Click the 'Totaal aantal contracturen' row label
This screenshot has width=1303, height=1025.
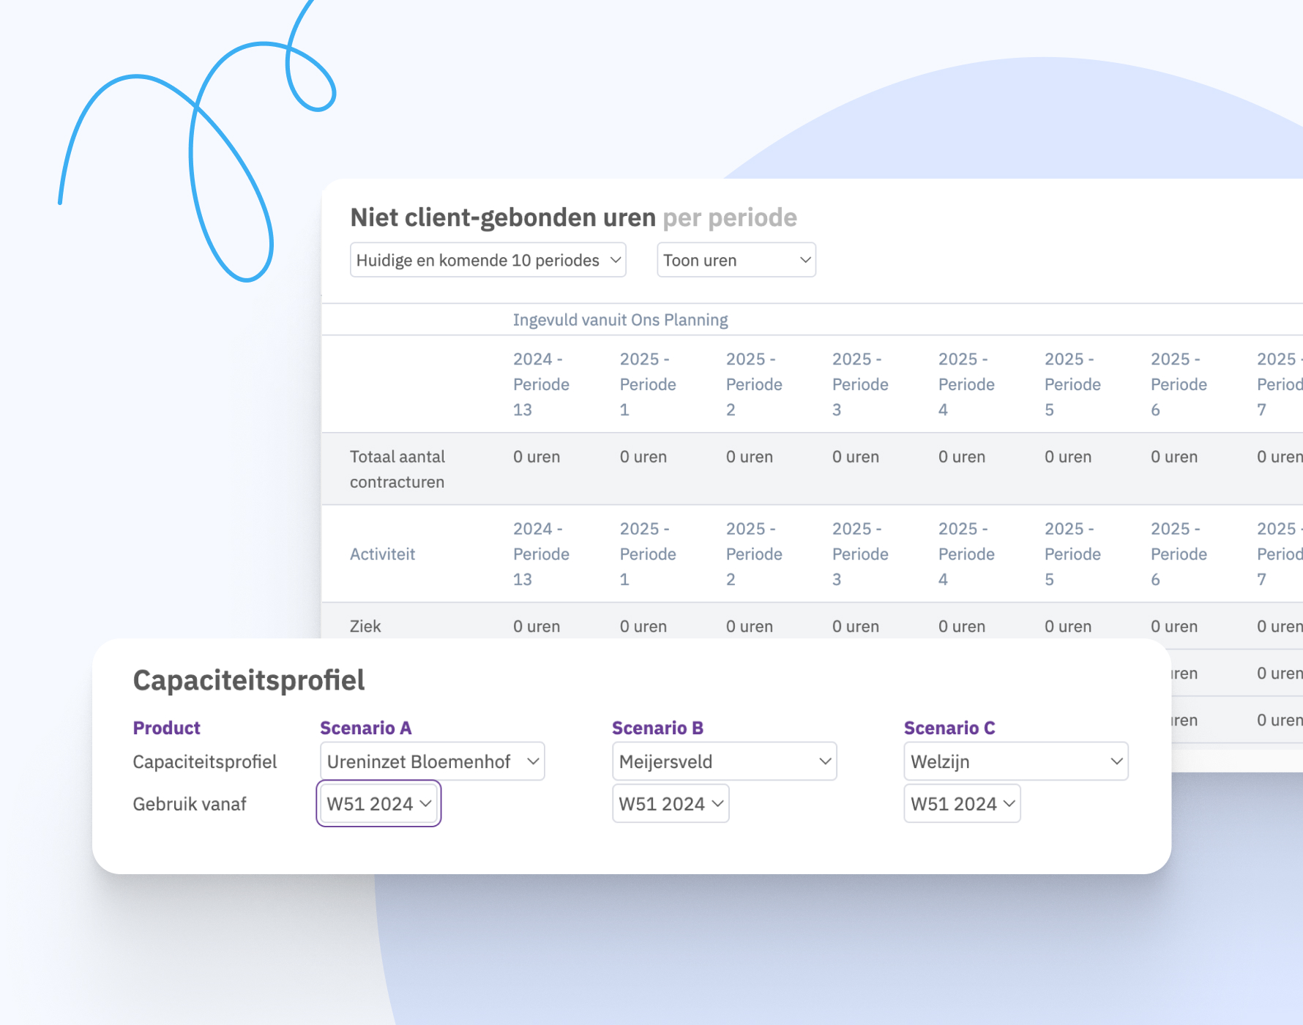tap(397, 469)
